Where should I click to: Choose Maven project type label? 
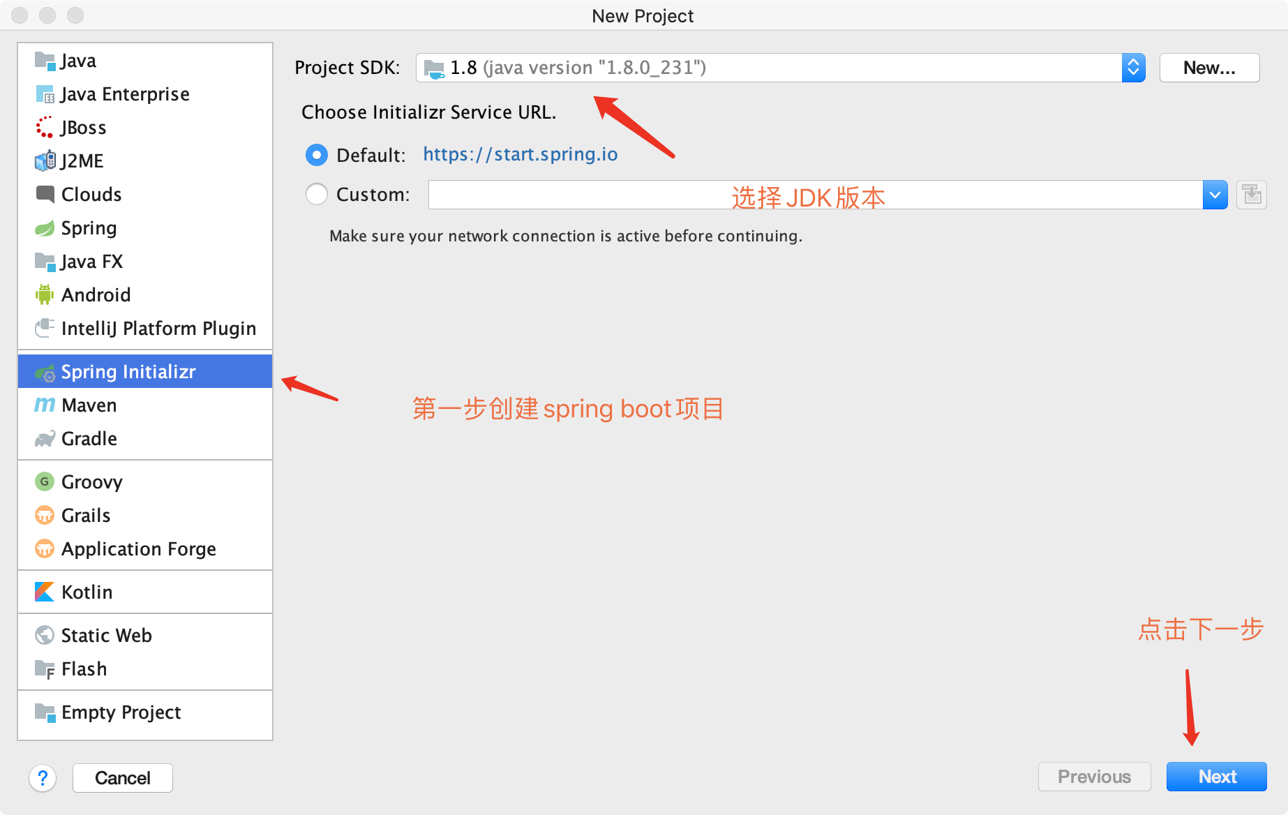click(x=89, y=405)
